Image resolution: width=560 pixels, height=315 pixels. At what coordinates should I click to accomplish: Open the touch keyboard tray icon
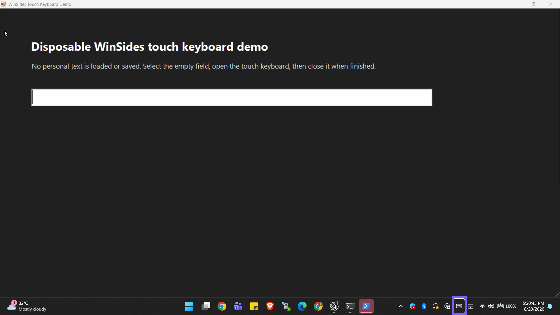459,306
